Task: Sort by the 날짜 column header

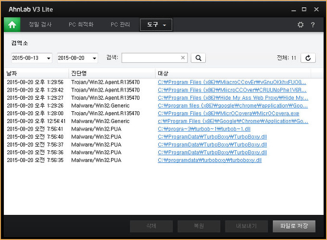Action: (36, 73)
